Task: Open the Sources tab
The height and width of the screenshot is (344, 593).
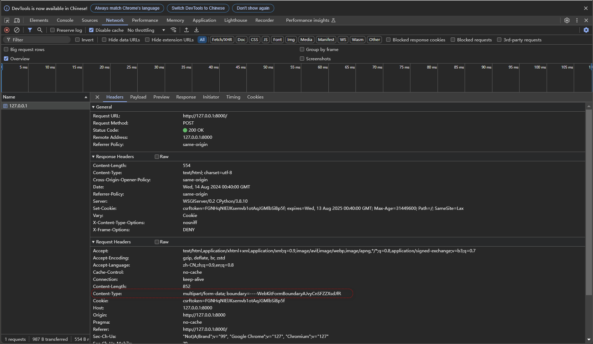Action: click(90, 20)
